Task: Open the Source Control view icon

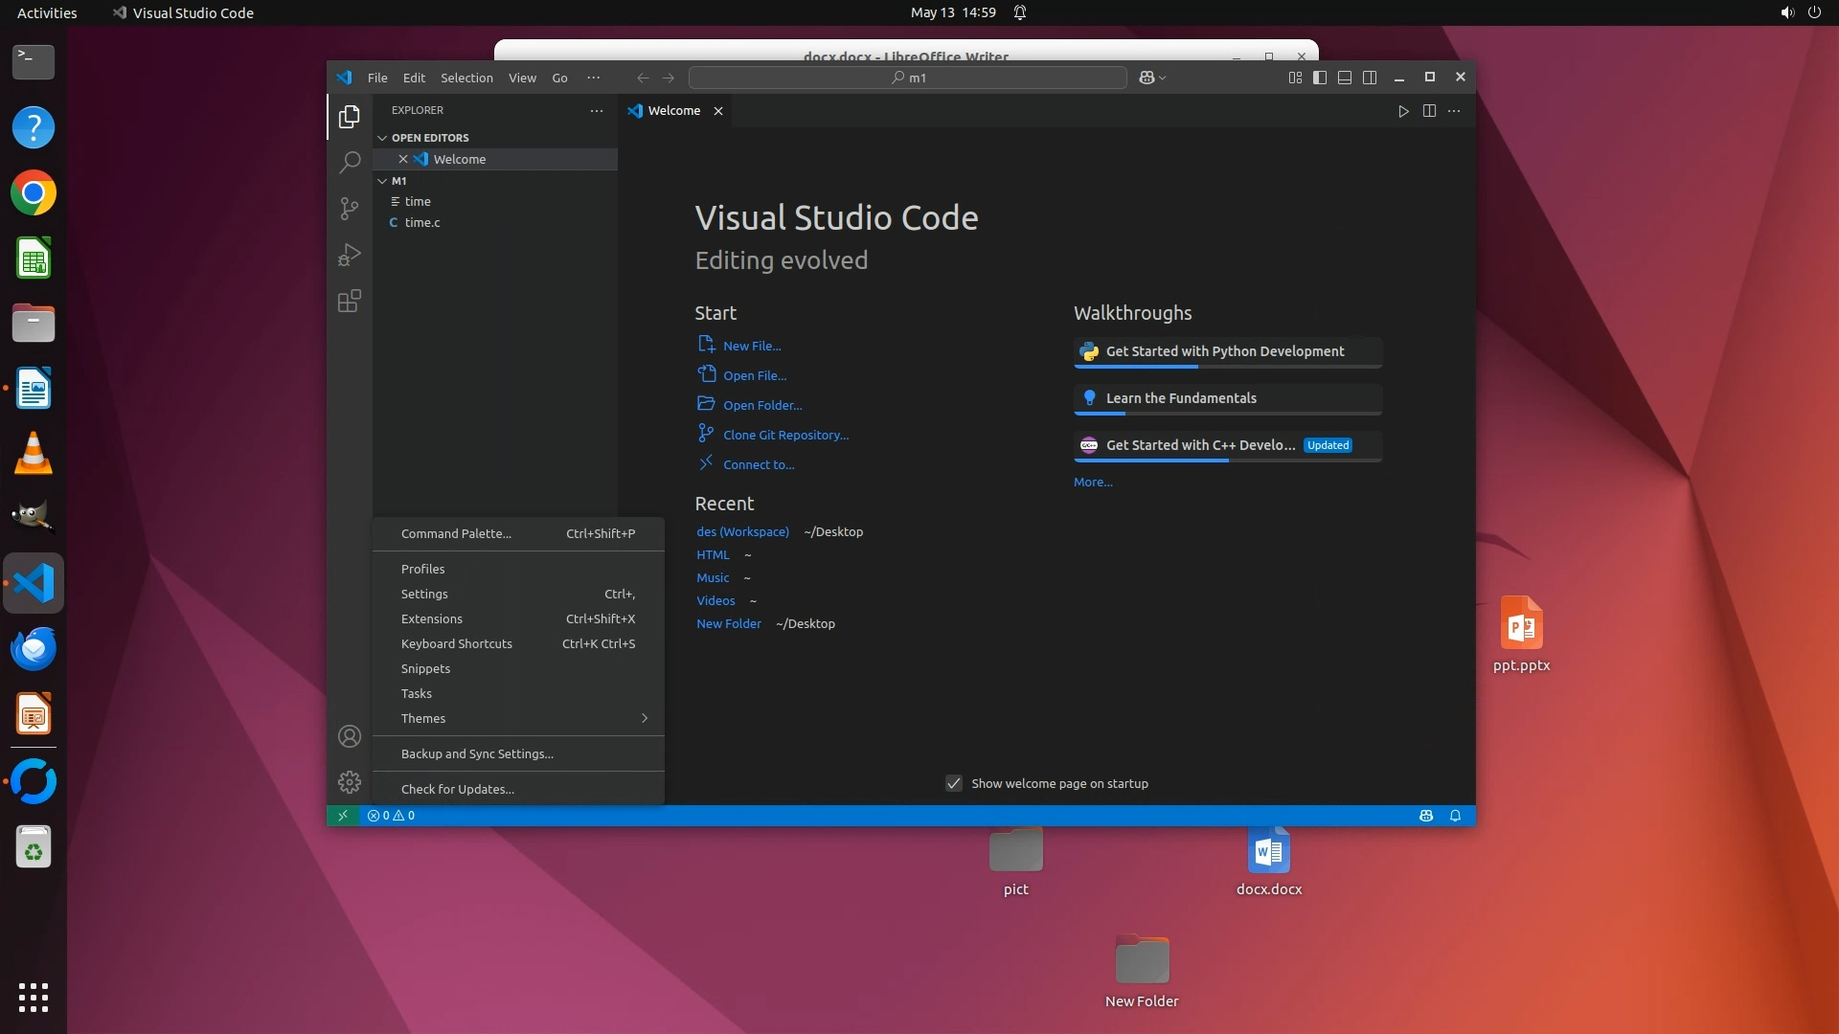Action: (350, 209)
